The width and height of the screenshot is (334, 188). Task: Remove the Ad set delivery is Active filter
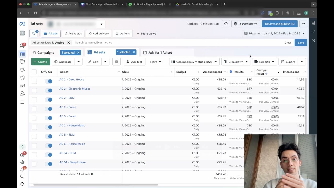click(69, 43)
